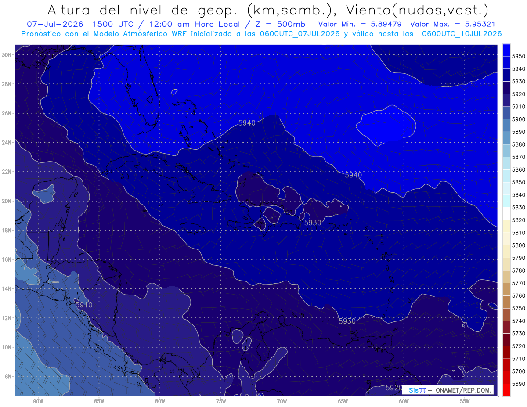Click the '18N' latitude axis label

[x=7, y=230]
